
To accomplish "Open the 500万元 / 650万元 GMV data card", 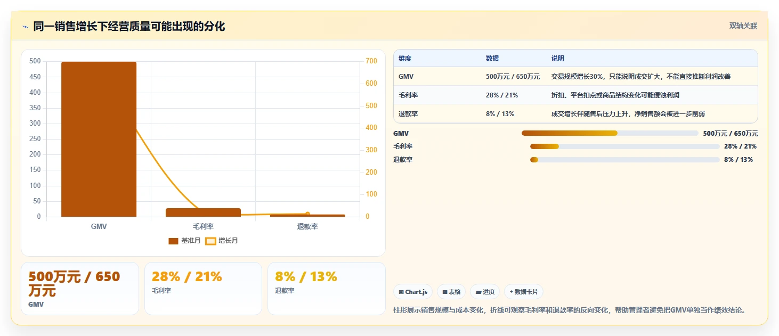I will click(80, 289).
